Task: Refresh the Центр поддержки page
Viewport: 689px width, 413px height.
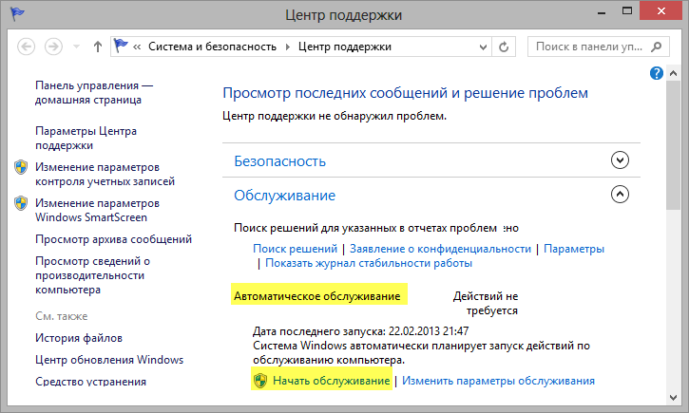Action: (x=504, y=47)
